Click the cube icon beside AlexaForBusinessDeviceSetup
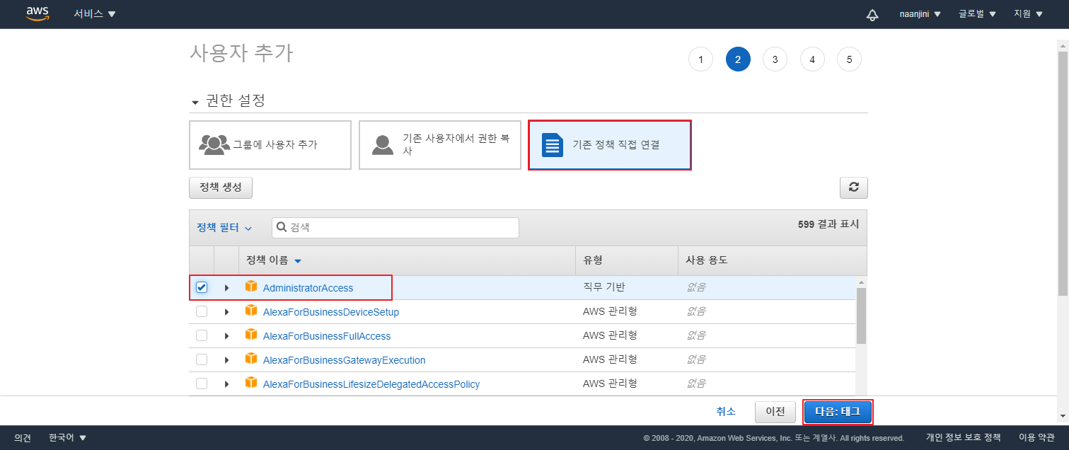Viewport: 1069px width, 450px height. 251,311
